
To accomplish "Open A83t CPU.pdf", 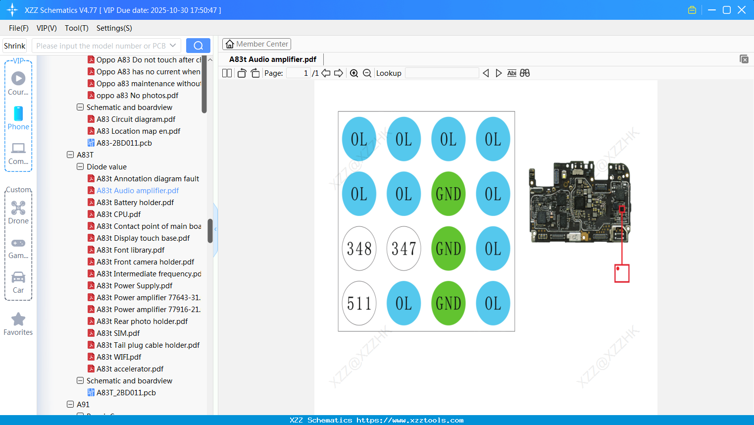I will tap(114, 214).
